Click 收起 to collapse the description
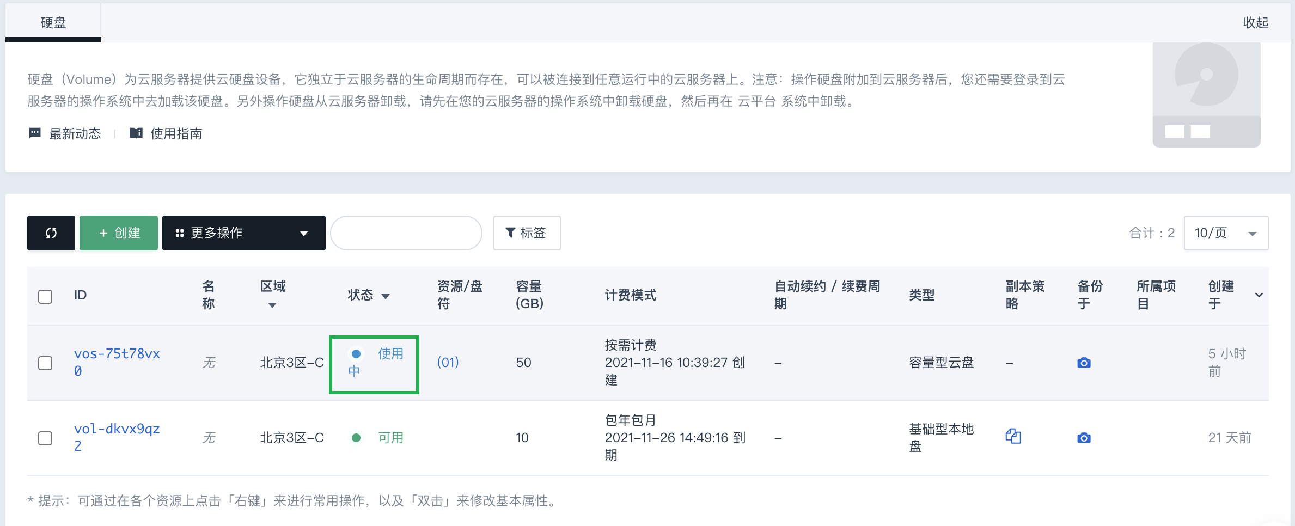The width and height of the screenshot is (1295, 526). pos(1255,22)
